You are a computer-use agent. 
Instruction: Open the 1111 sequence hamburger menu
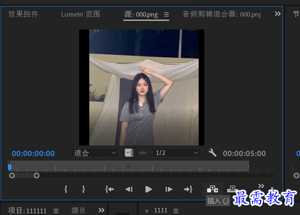coord(176,211)
